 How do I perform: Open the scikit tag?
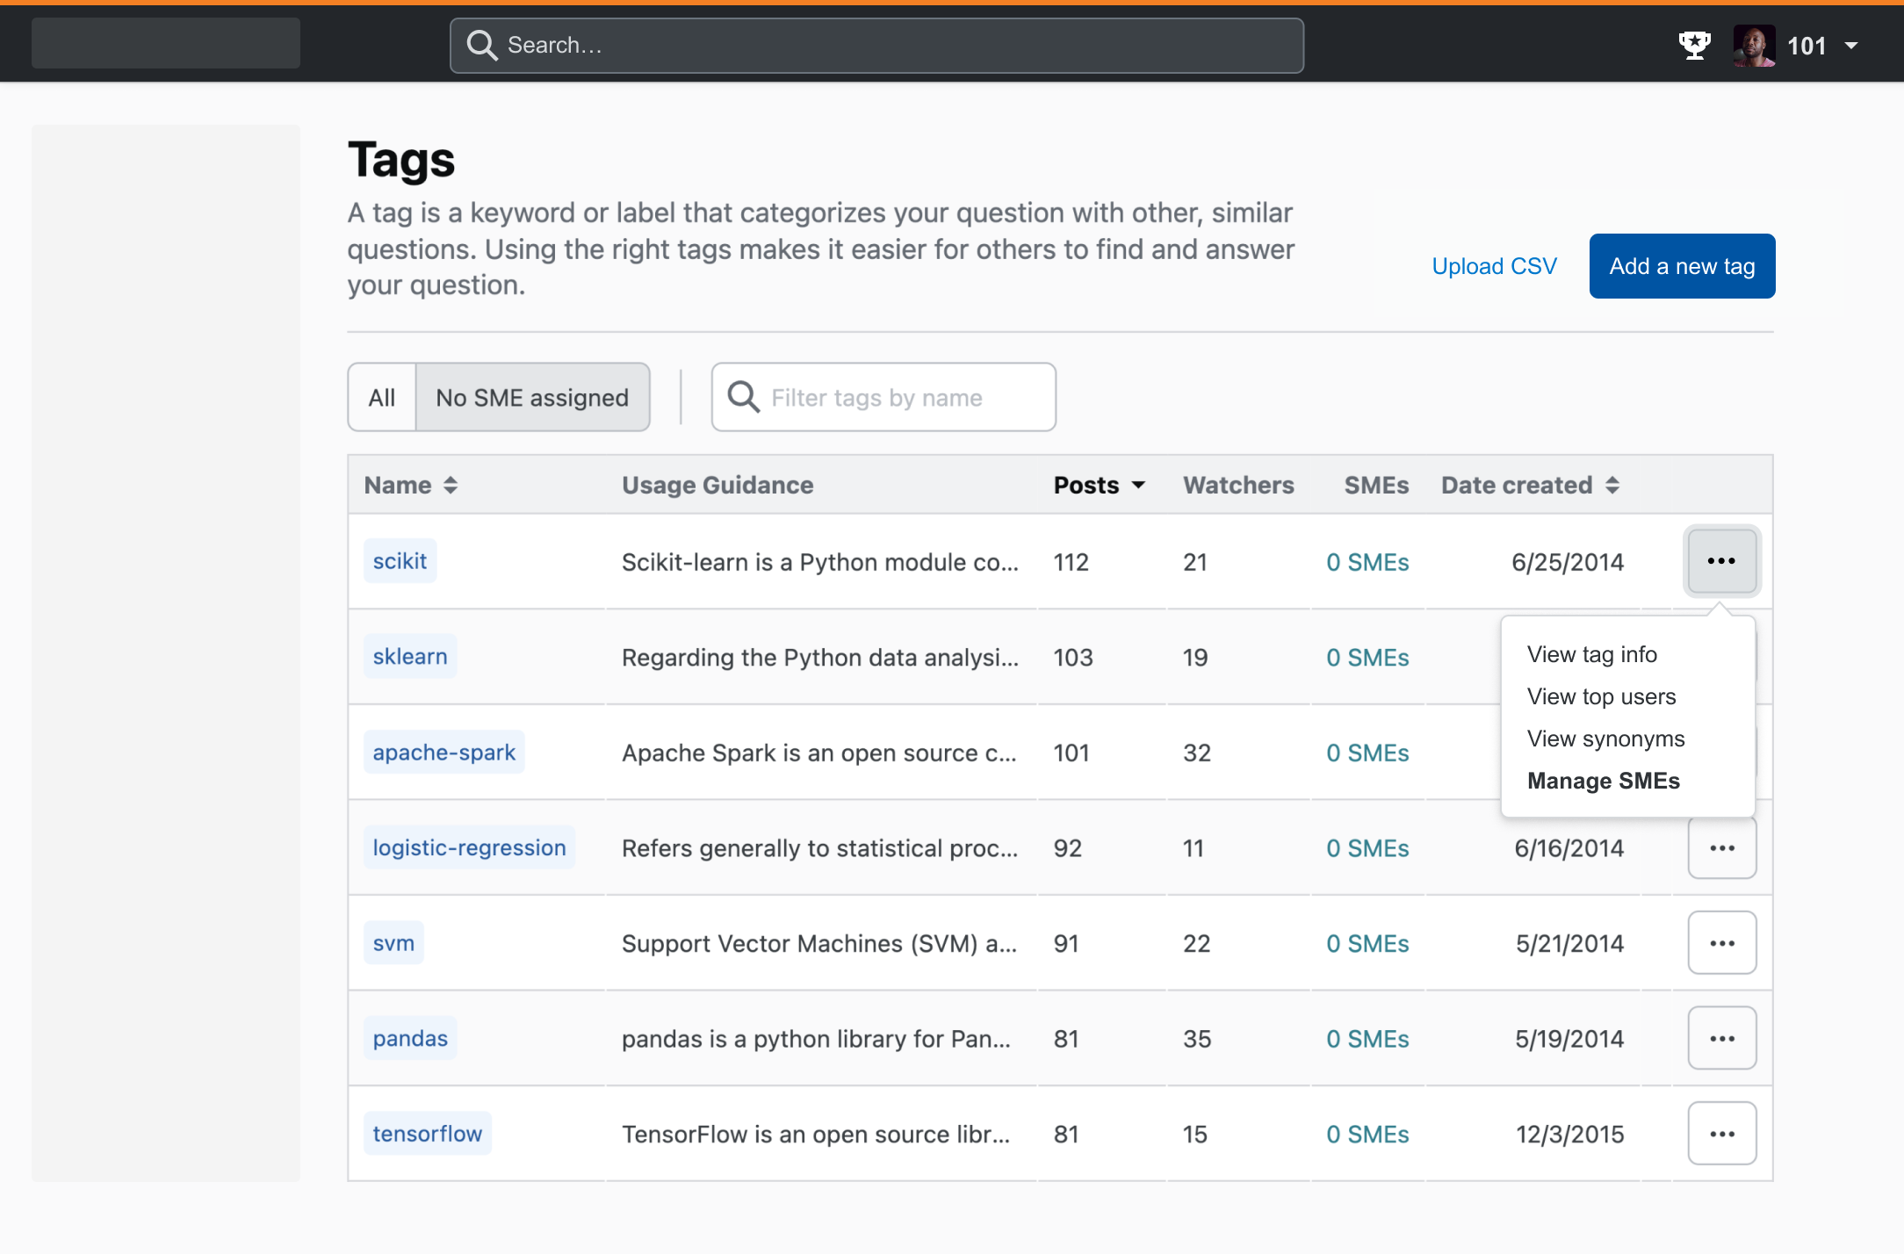click(400, 561)
